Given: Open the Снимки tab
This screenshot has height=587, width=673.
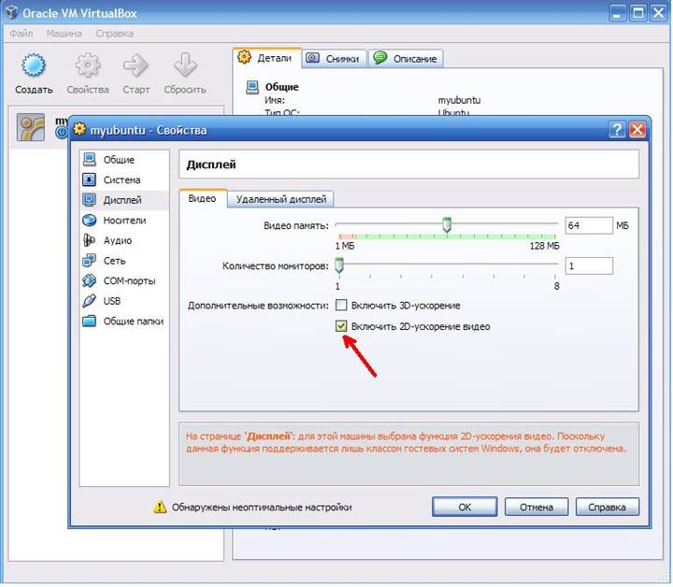Looking at the screenshot, I should (335, 59).
